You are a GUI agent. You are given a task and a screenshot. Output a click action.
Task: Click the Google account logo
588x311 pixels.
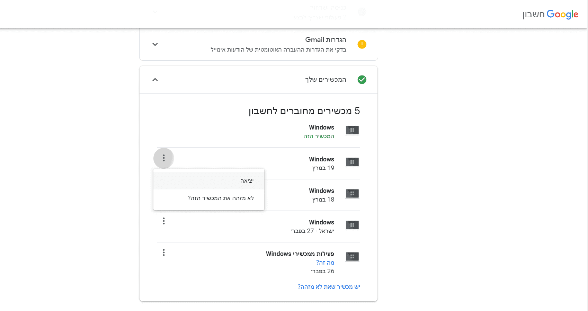click(x=550, y=14)
